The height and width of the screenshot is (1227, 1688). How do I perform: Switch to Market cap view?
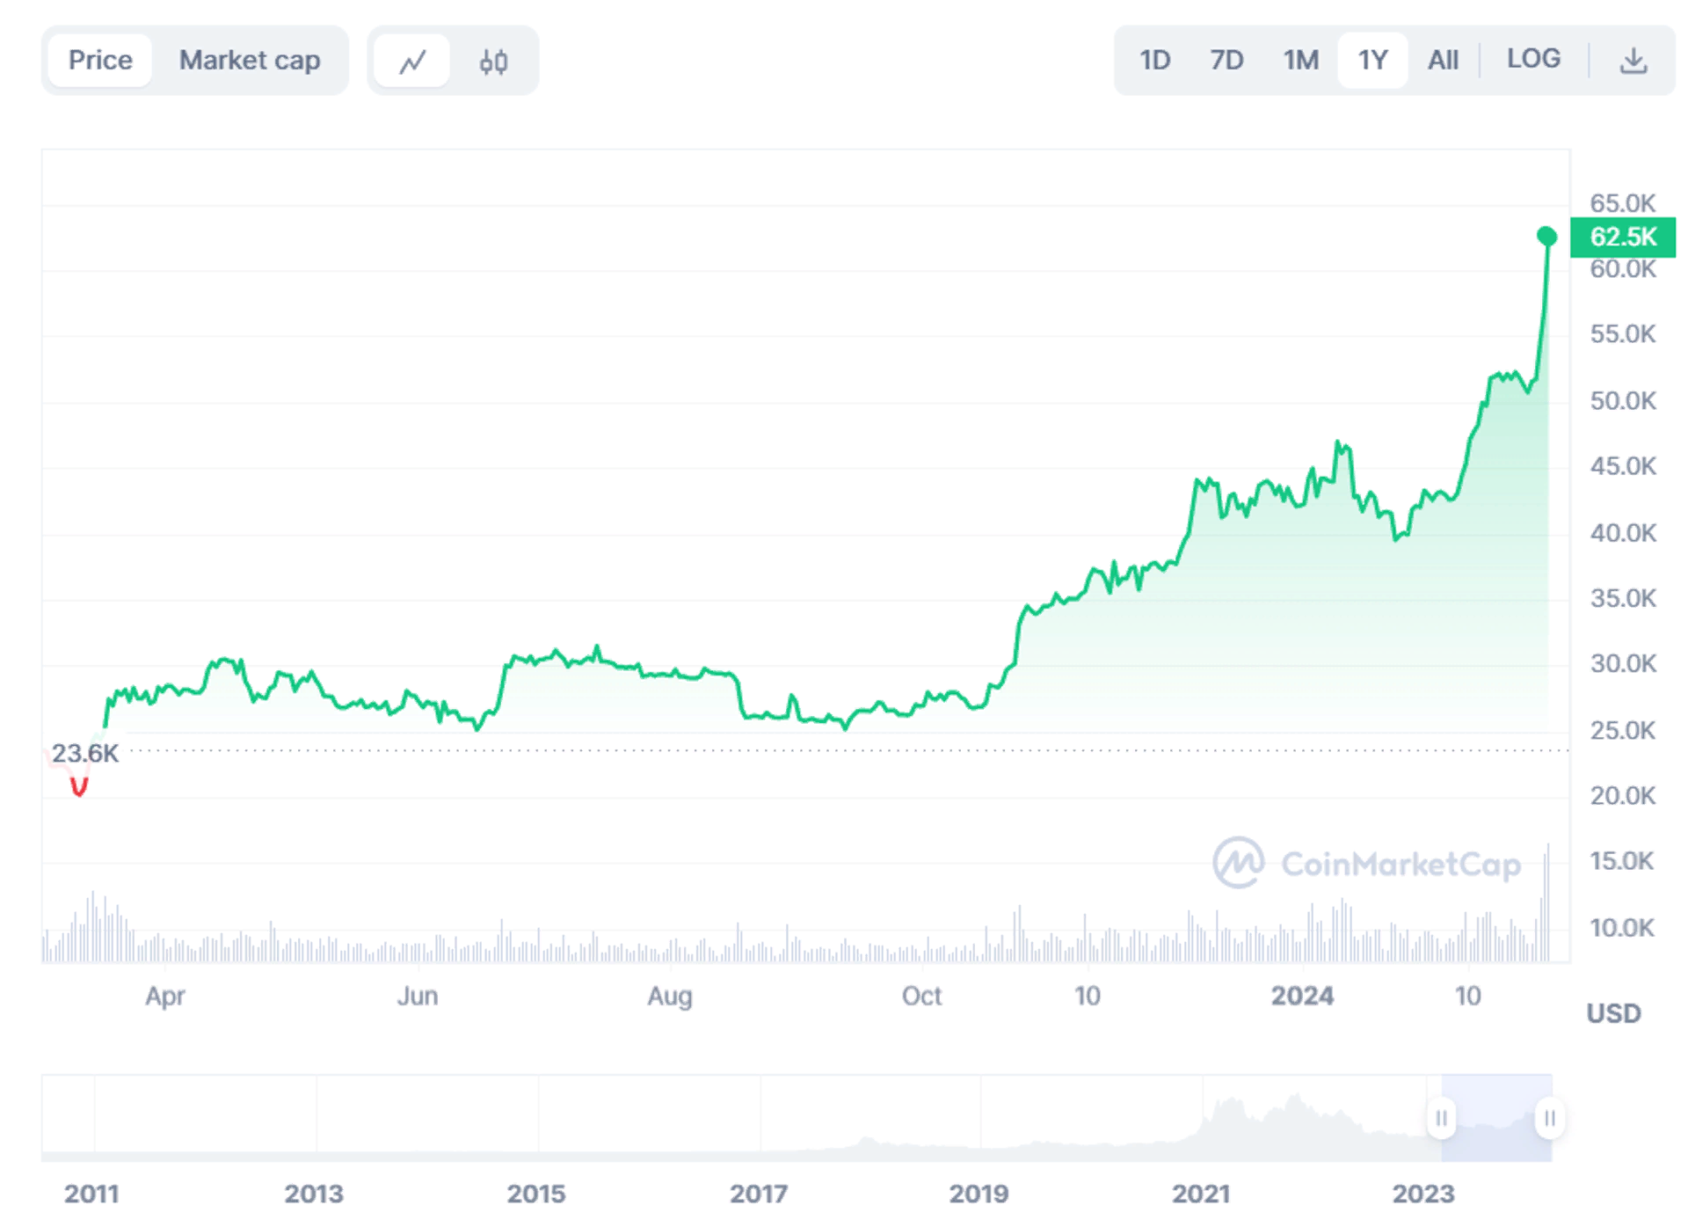(x=250, y=60)
